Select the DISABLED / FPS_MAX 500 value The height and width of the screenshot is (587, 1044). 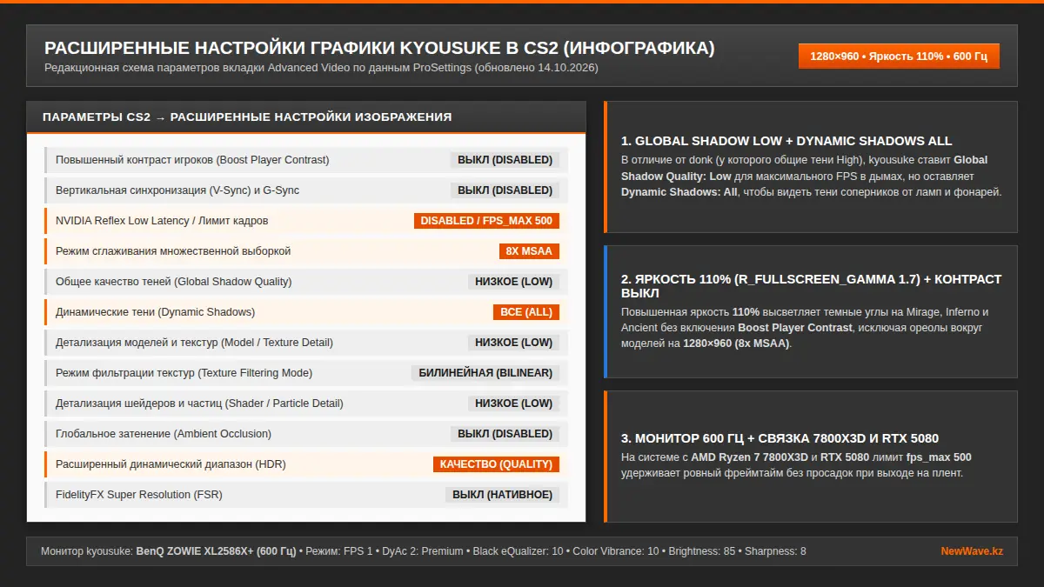click(486, 221)
